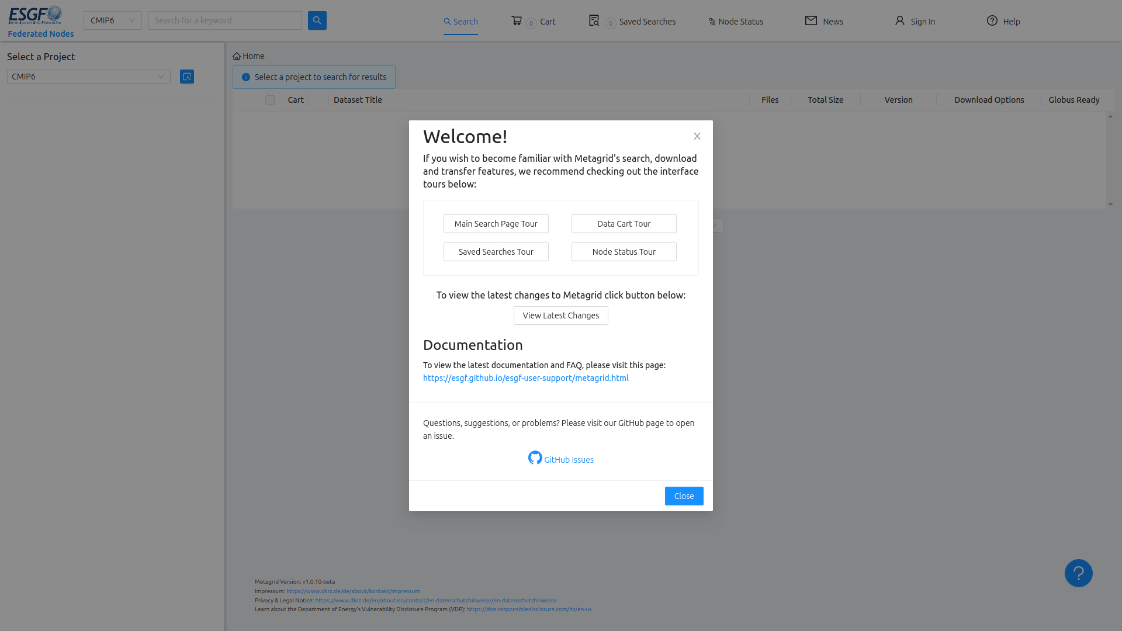Open the metagrid documentation link
The image size is (1122, 631).
pos(526,378)
